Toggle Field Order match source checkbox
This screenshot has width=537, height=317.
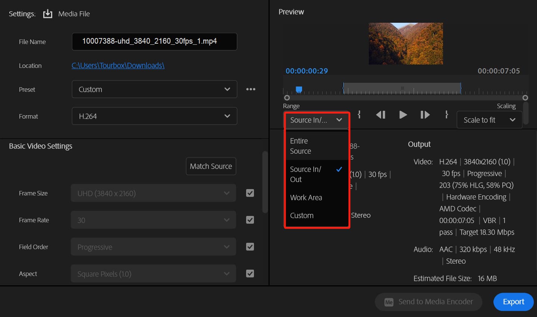tap(250, 247)
